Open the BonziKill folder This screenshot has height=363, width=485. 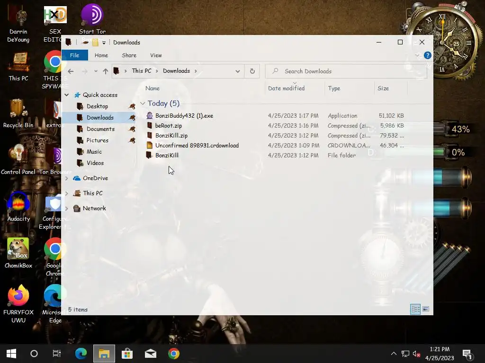coord(167,155)
